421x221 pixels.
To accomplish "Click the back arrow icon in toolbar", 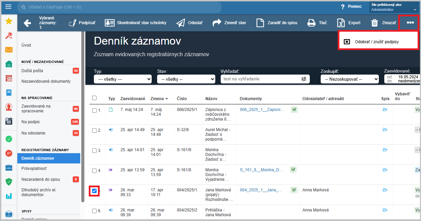I will [x=27, y=23].
